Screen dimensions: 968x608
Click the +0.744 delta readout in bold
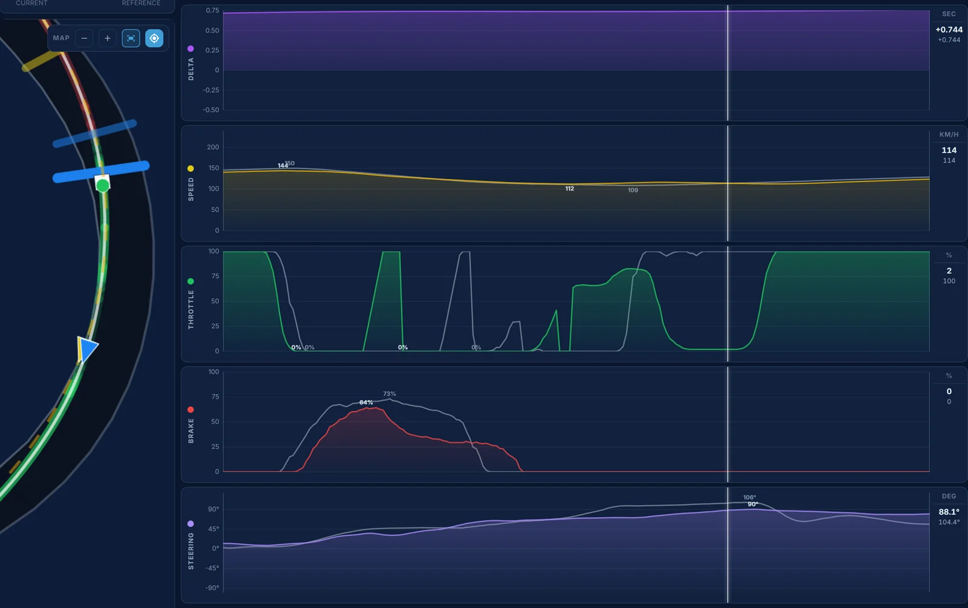[949, 30]
